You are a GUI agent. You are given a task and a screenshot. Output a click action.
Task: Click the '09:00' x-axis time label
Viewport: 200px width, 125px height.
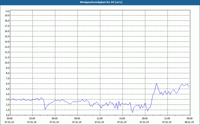coord(78,118)
